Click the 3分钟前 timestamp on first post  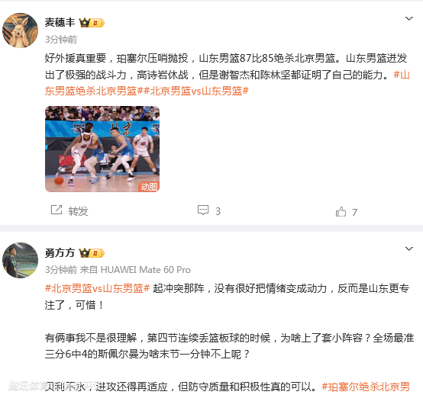click(61, 40)
